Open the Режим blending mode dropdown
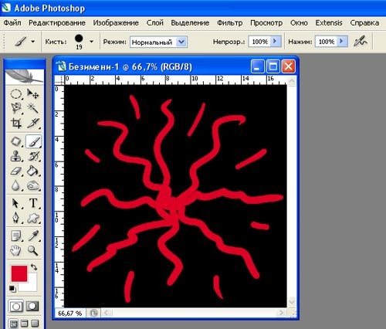Viewport: 386px width, 329px height. pos(158,42)
